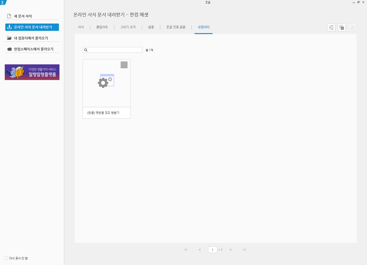This screenshot has height=265, width=367.
Task: Click the download icon button
Action: coord(352,28)
